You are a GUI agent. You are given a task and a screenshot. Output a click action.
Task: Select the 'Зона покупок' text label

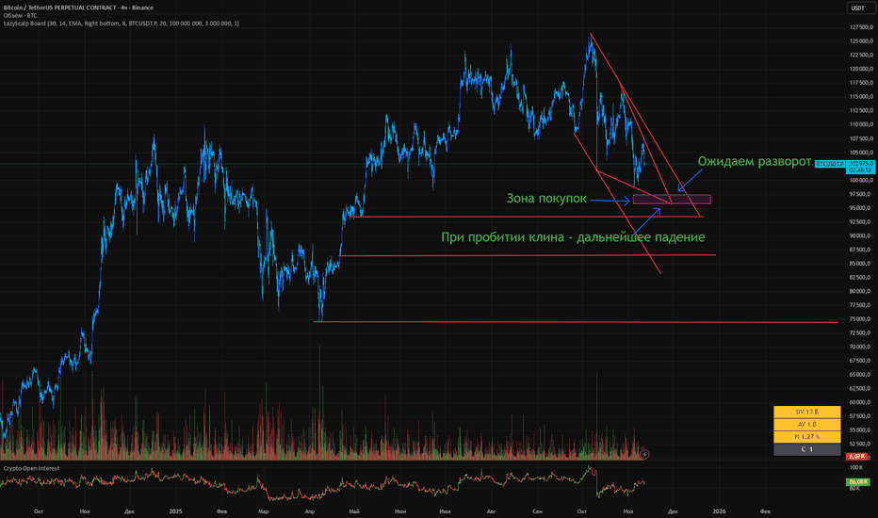point(544,199)
